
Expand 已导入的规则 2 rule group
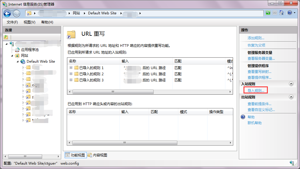pos(71,74)
